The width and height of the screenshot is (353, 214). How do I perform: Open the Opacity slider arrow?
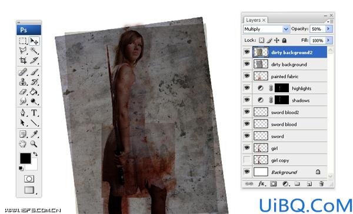(328, 29)
